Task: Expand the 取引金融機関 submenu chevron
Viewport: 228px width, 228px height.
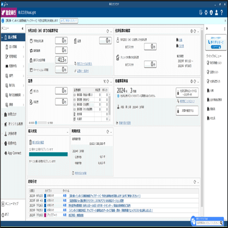Action: [x=23, y=95]
